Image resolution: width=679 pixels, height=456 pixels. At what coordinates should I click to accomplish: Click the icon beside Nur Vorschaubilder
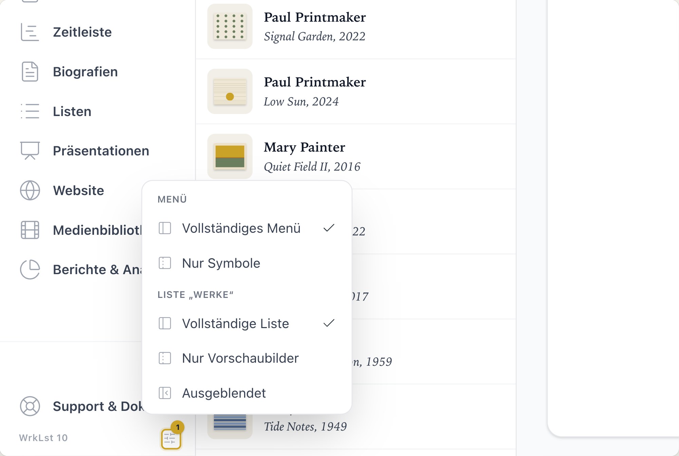click(x=165, y=358)
